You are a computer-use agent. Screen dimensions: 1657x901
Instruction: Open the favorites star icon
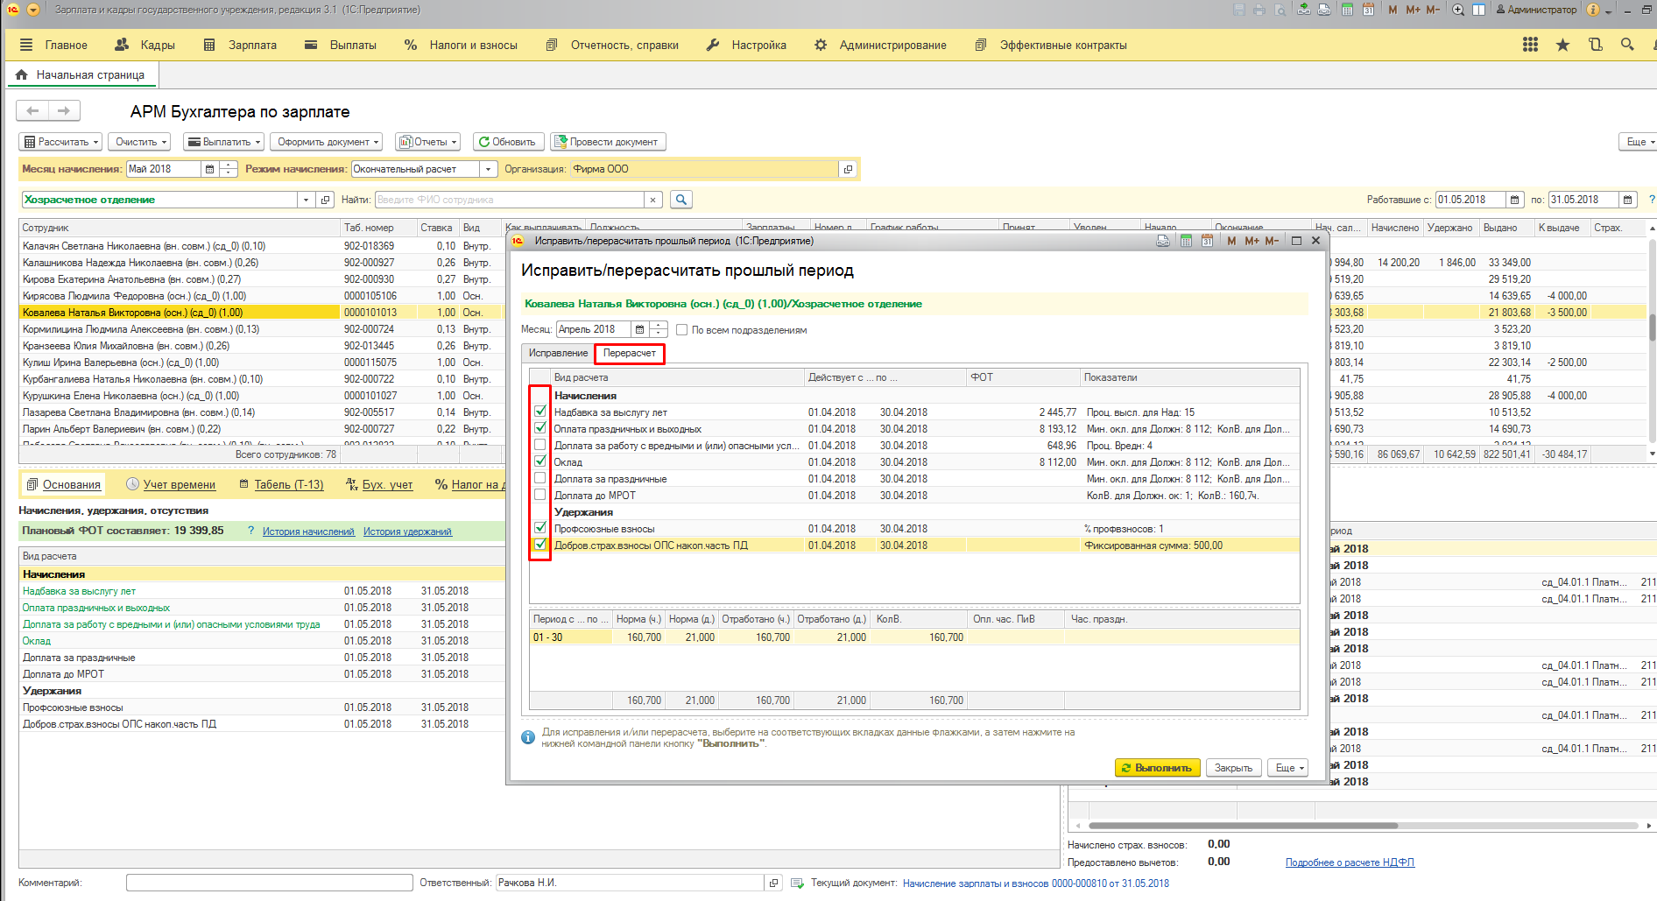(x=1562, y=45)
